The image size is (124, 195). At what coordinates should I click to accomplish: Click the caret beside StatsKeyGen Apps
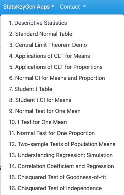(x=53, y=6)
